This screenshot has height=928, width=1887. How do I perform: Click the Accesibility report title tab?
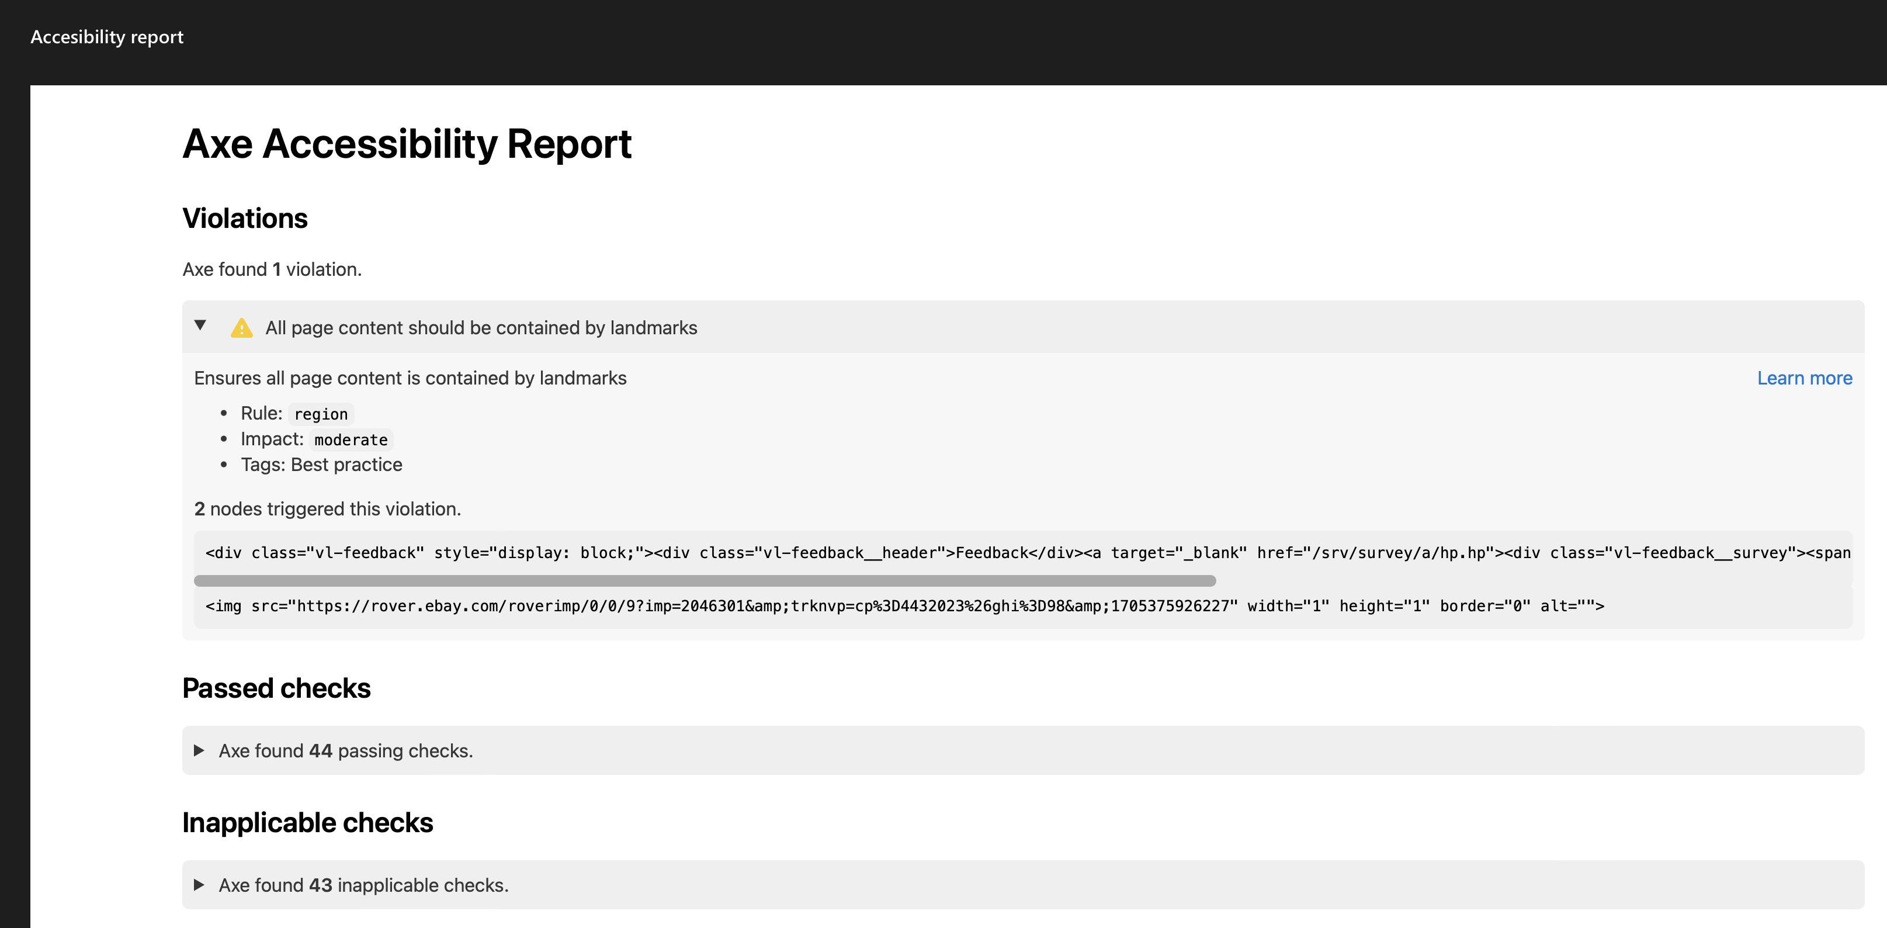tap(107, 37)
